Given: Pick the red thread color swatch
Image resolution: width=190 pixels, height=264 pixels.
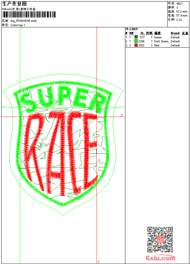Looking at the screenshot, I should (x=136, y=45).
